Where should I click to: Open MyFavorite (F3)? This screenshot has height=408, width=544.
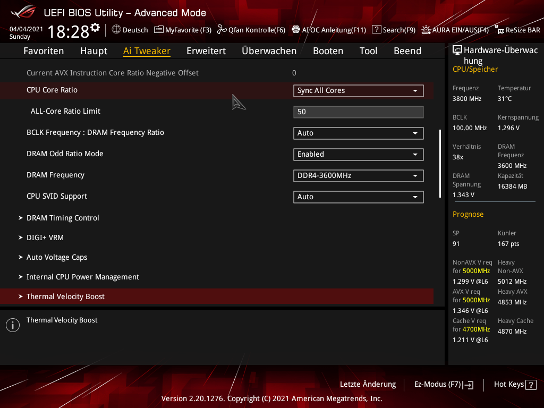coord(183,30)
